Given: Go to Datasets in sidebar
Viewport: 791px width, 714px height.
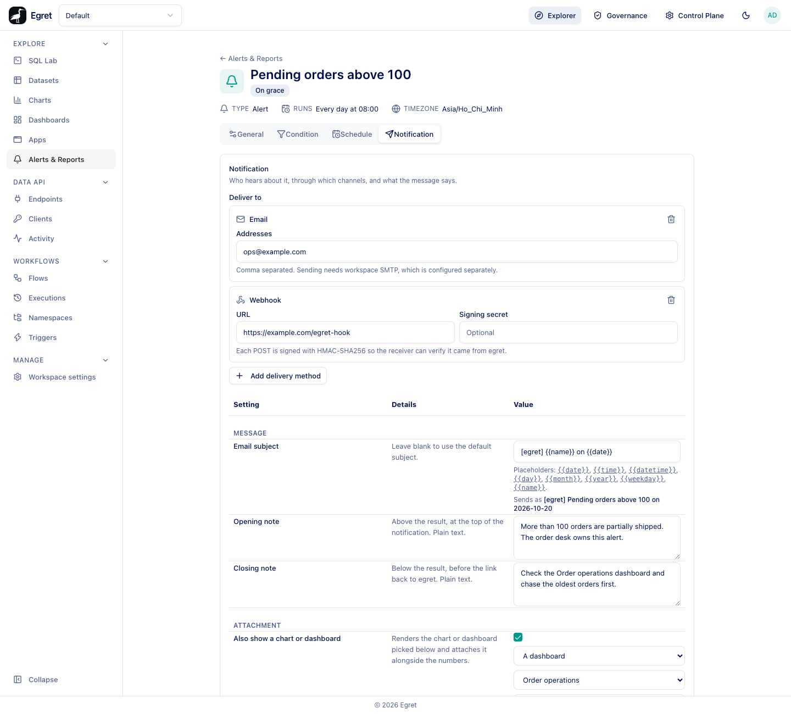Looking at the screenshot, I should (x=62, y=80).
